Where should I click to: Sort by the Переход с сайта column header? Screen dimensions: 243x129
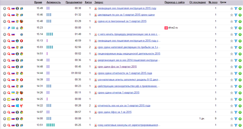174,2
